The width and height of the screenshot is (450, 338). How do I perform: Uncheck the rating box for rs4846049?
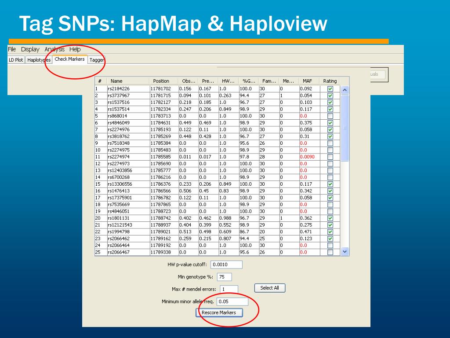coord(330,123)
